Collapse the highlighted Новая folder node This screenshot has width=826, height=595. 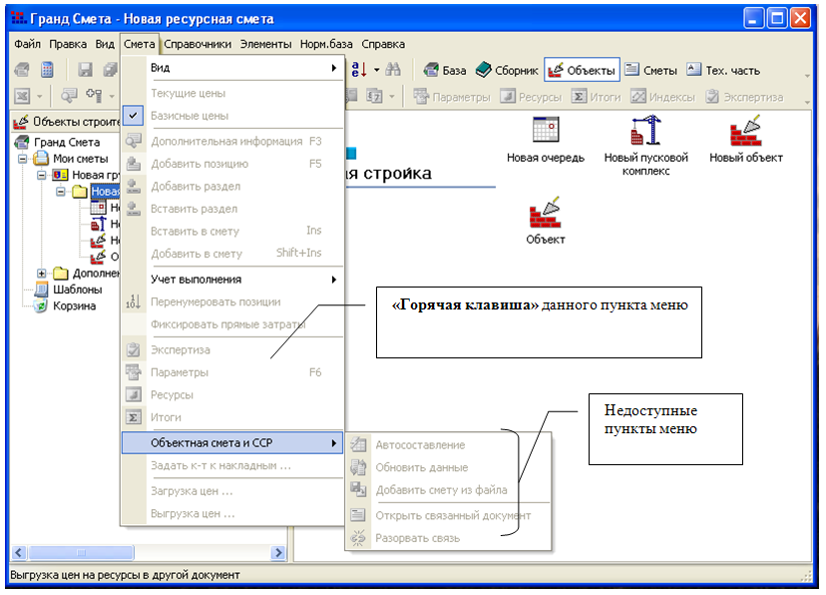(61, 192)
